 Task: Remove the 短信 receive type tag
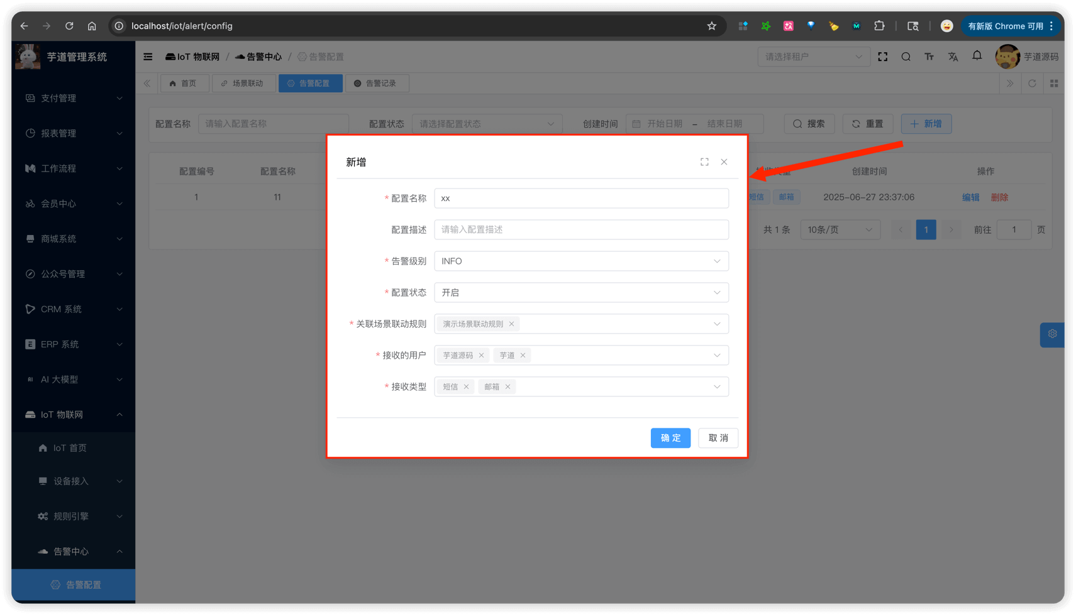coord(466,387)
